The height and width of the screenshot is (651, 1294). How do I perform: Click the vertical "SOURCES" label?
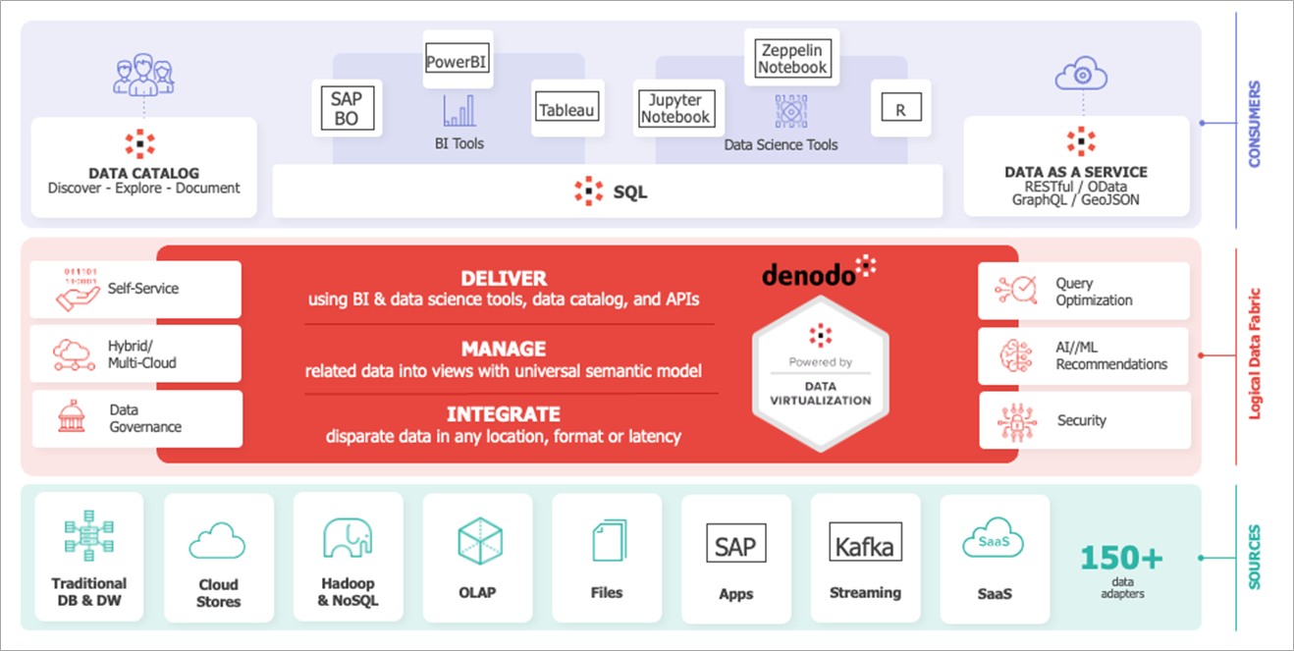[x=1254, y=558]
